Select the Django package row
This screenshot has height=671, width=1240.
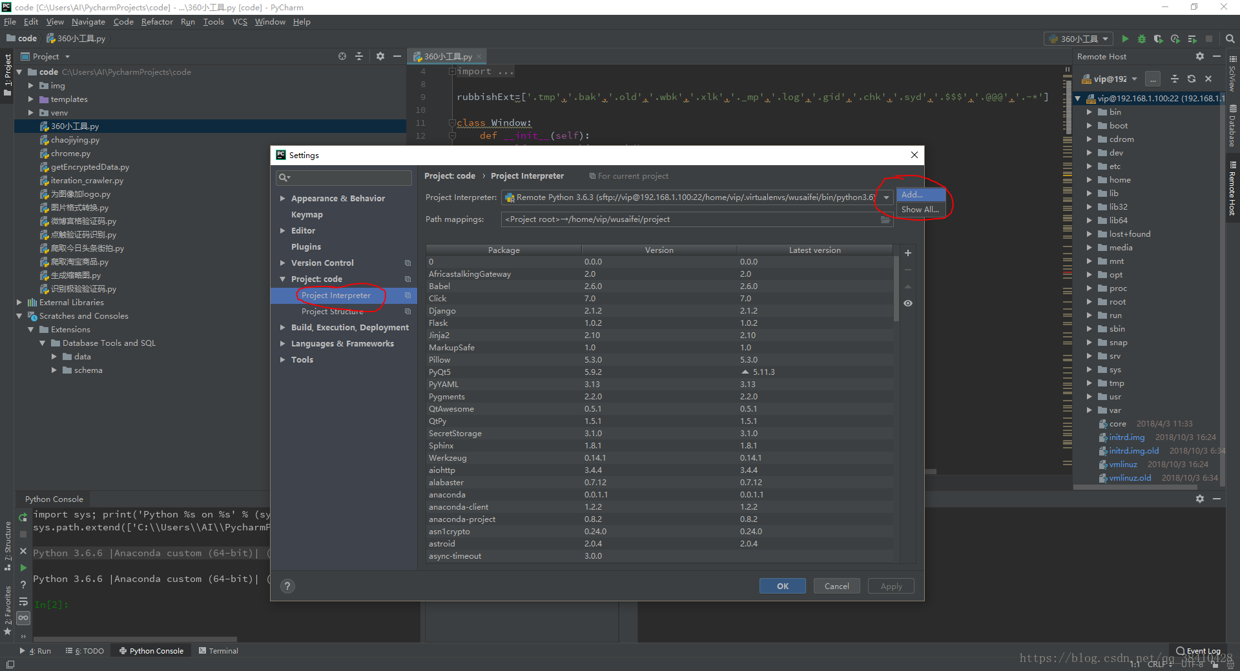point(659,311)
